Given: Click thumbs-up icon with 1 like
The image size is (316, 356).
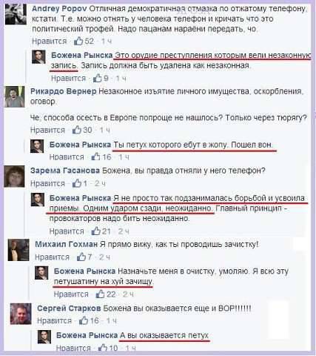Looking at the screenshot, I should (x=77, y=183).
